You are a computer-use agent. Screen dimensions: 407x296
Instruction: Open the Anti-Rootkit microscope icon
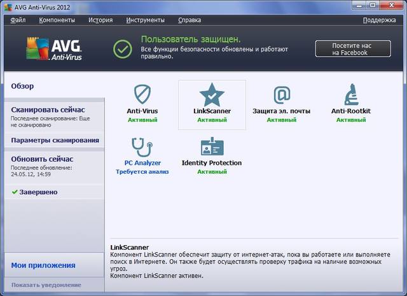tap(351, 94)
